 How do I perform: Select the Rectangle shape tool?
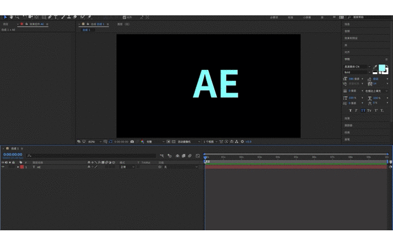point(44,17)
